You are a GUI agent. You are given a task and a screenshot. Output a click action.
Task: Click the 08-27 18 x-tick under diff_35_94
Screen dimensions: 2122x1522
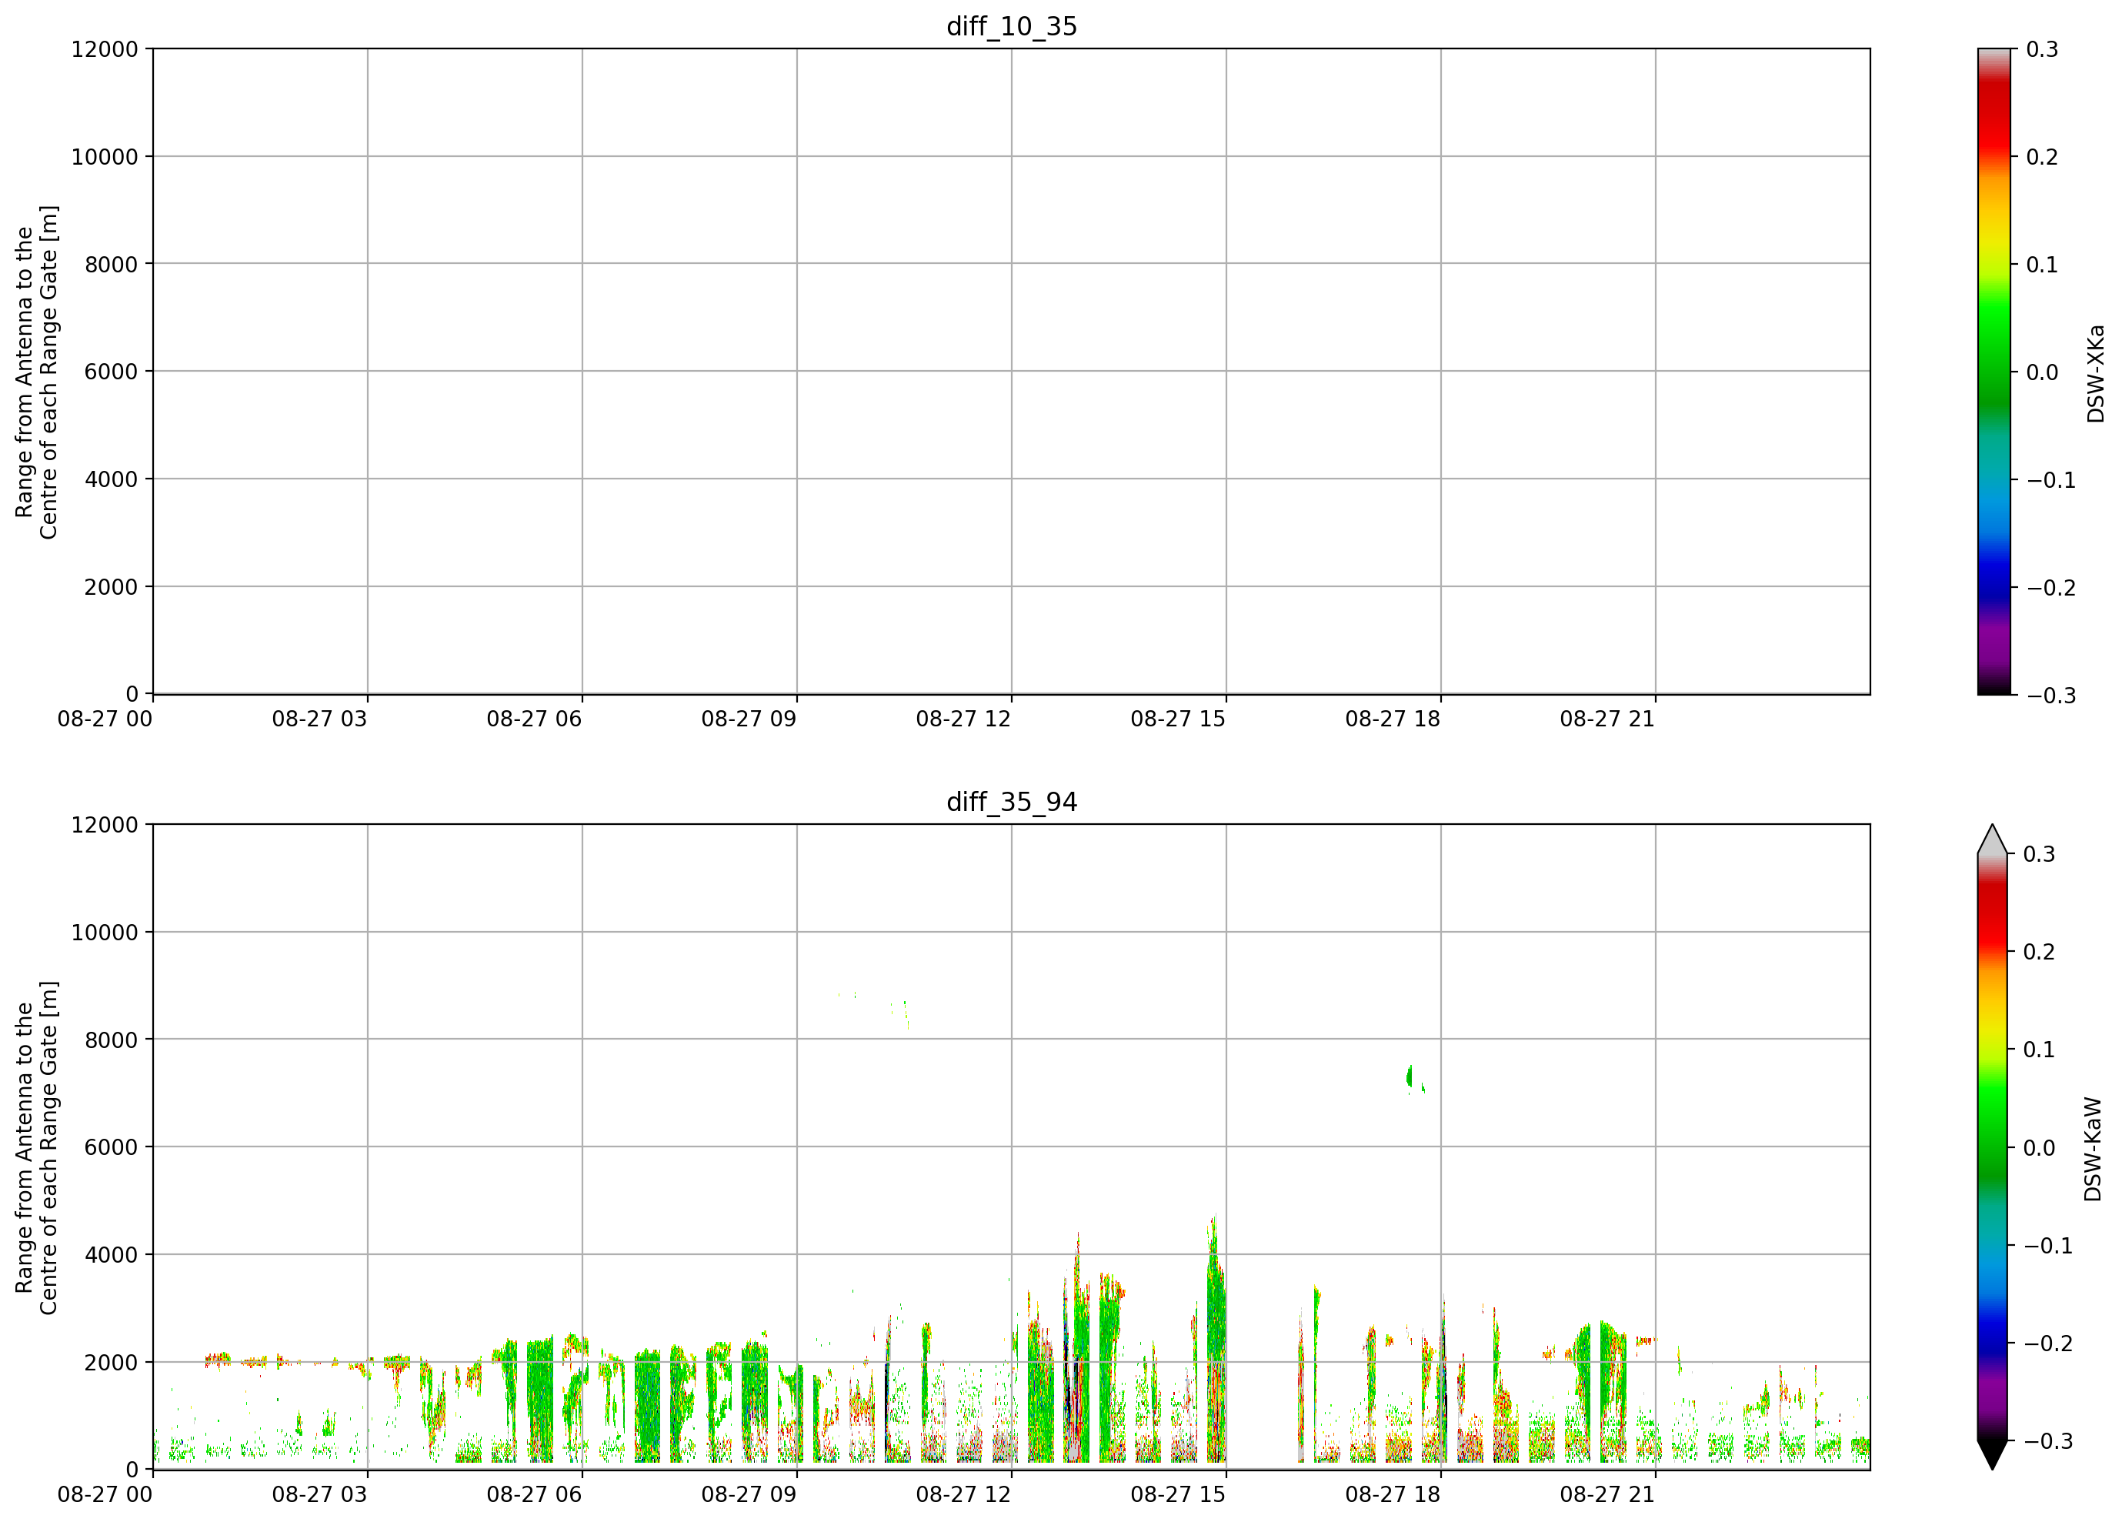point(1393,1494)
